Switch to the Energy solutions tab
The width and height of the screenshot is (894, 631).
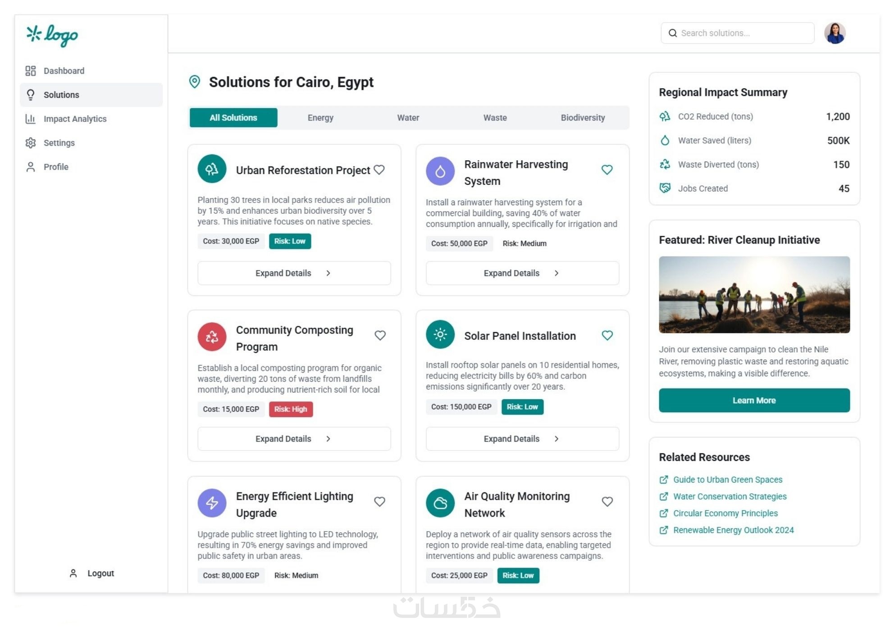pos(320,118)
